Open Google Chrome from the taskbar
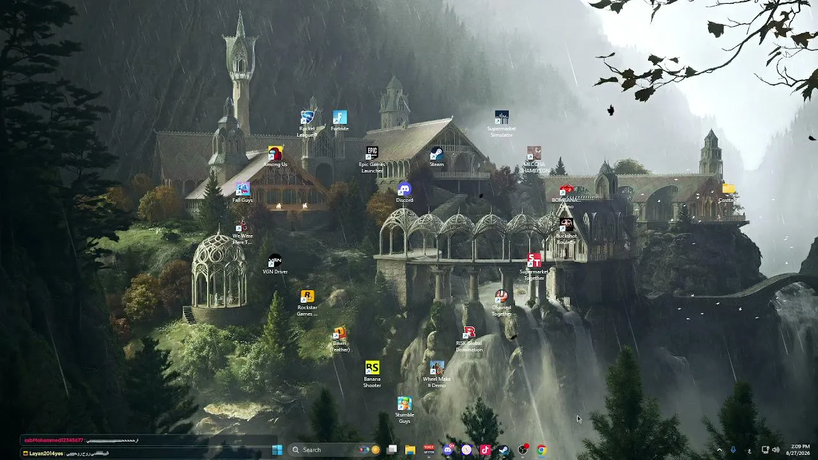 coord(541,450)
